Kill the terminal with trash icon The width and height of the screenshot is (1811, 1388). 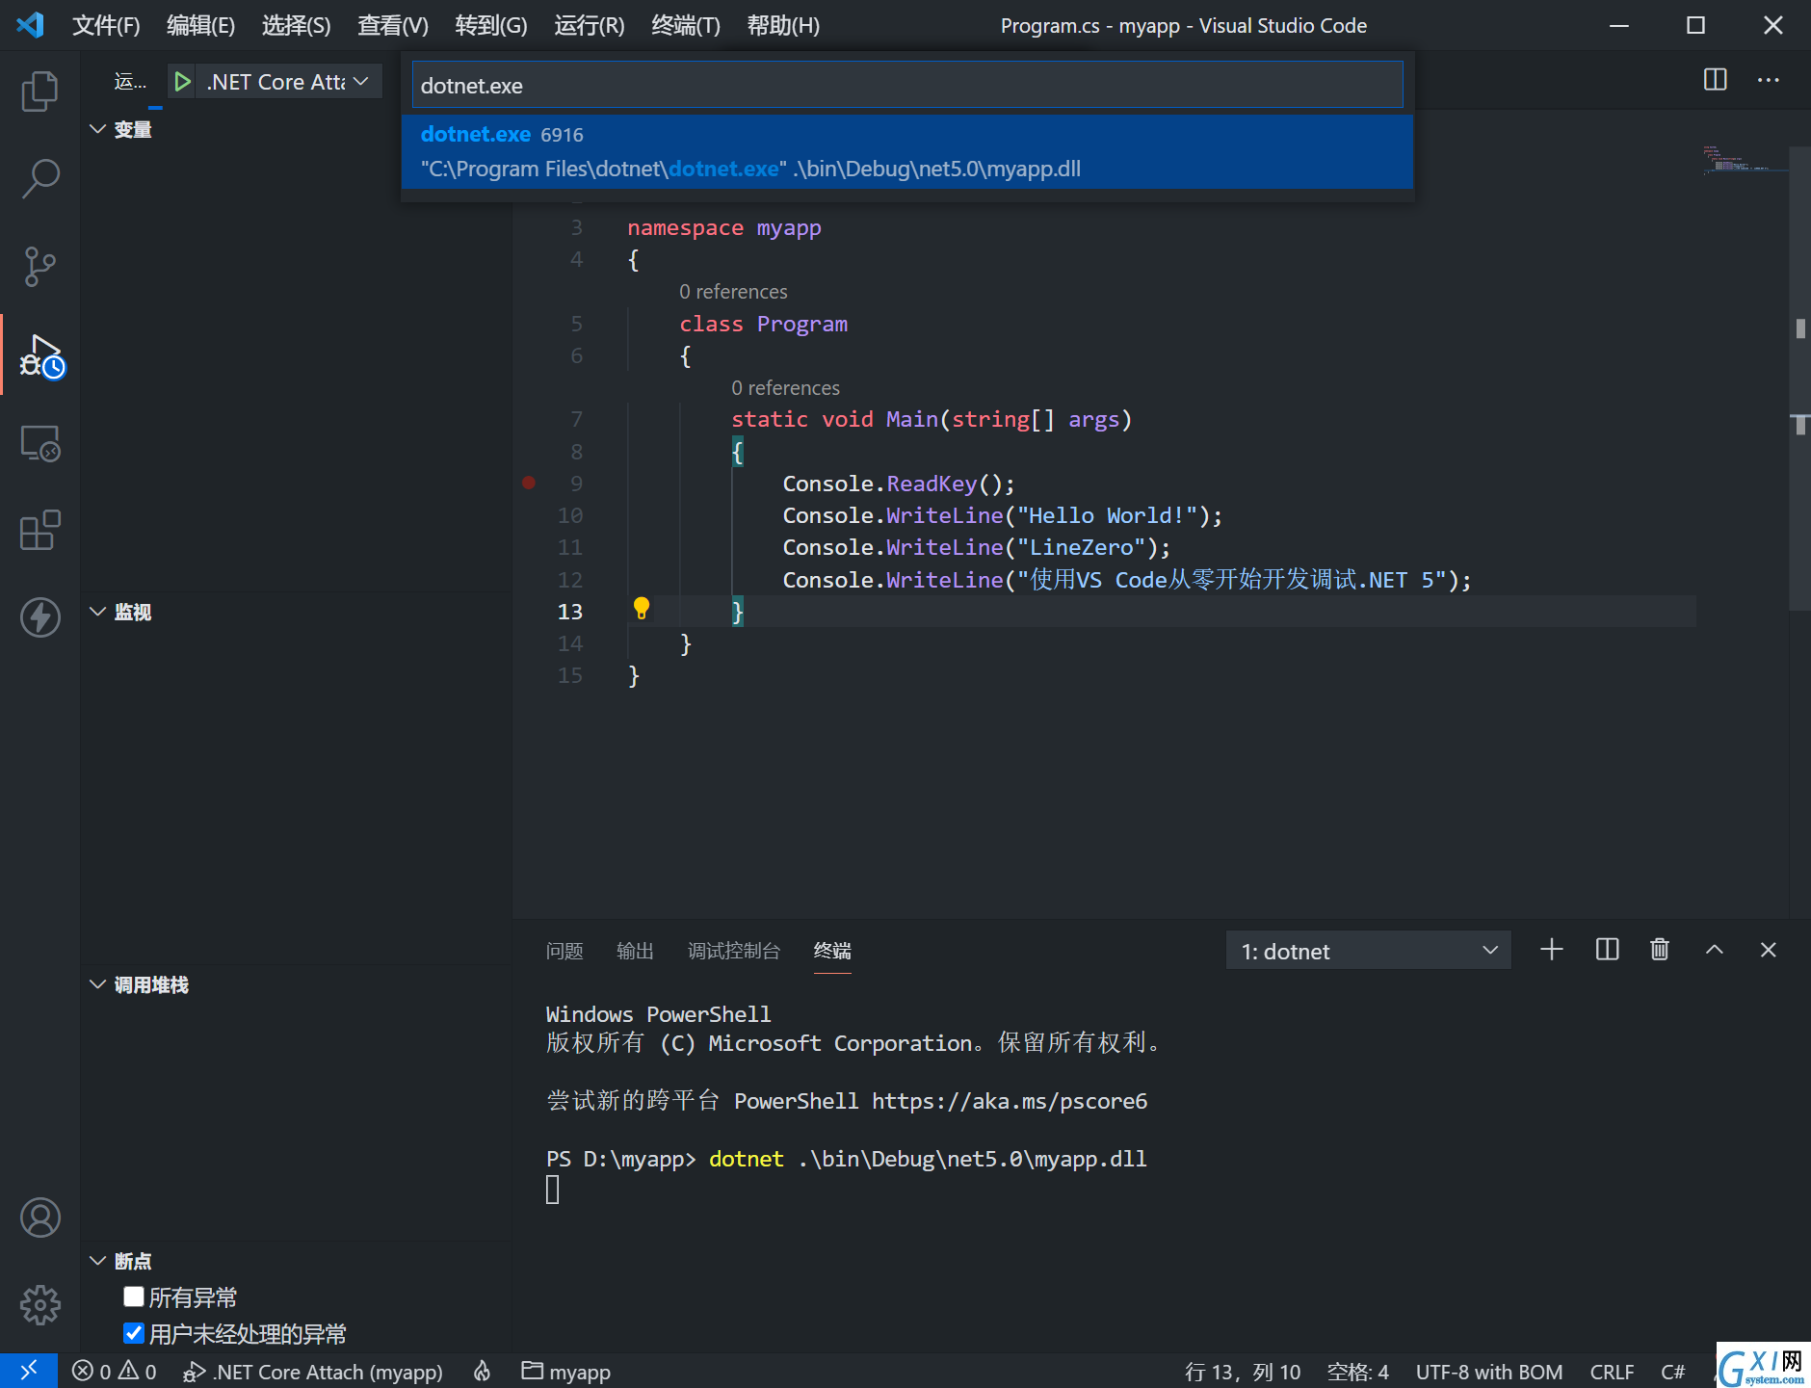pyautogui.click(x=1659, y=950)
